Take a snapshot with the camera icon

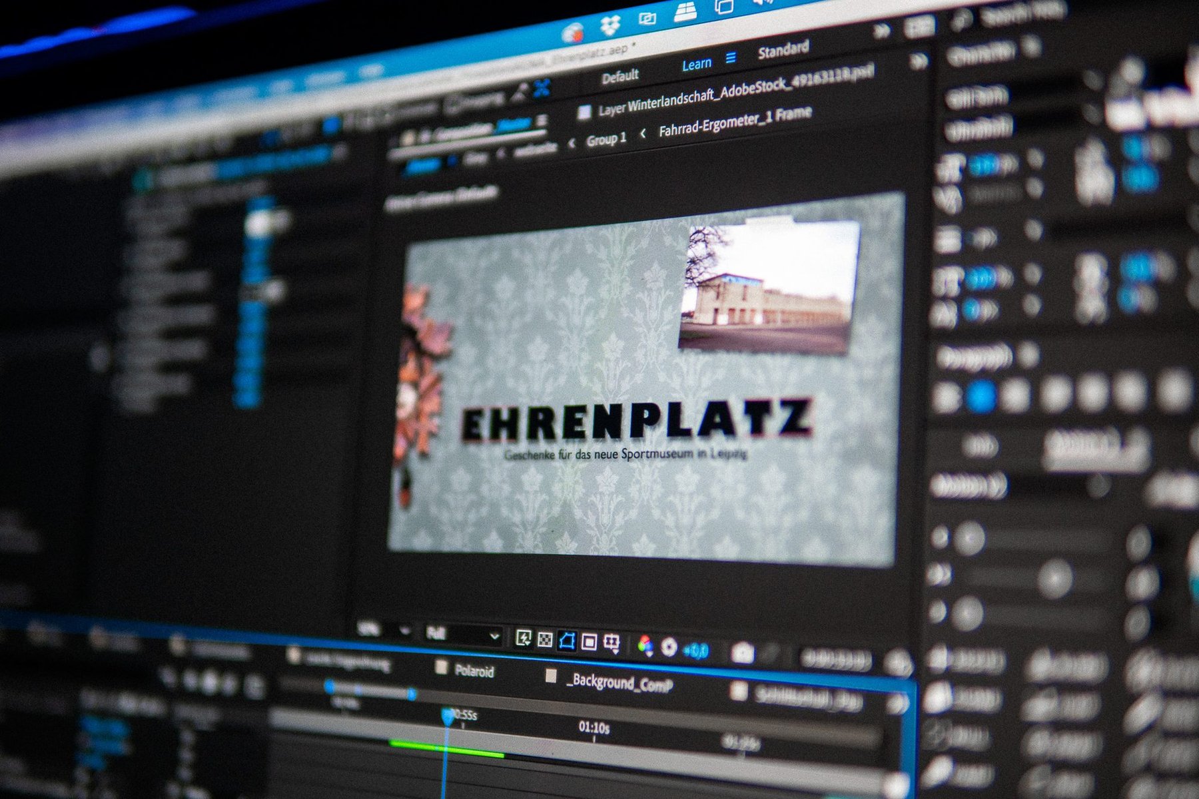743,653
